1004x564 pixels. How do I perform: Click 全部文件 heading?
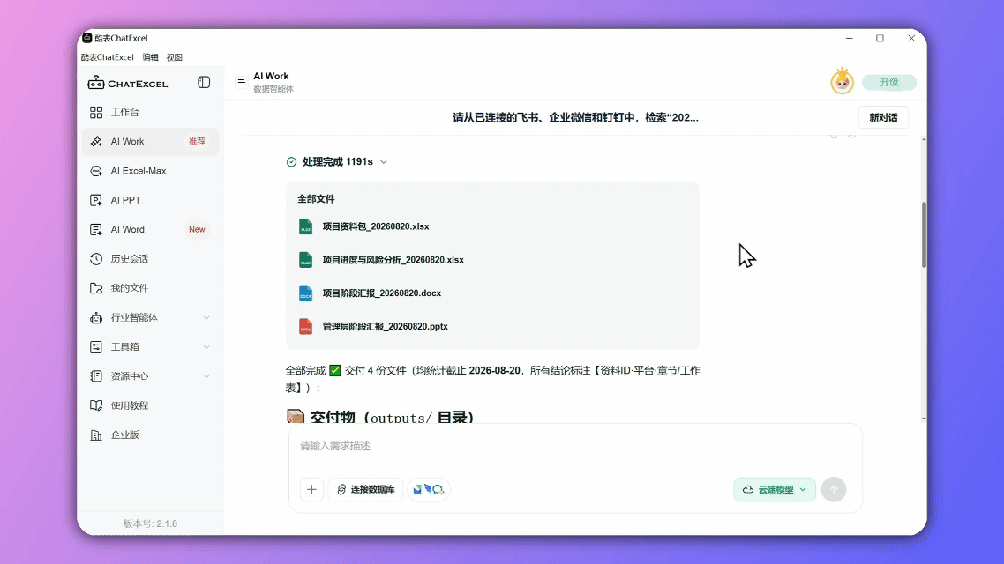point(316,199)
